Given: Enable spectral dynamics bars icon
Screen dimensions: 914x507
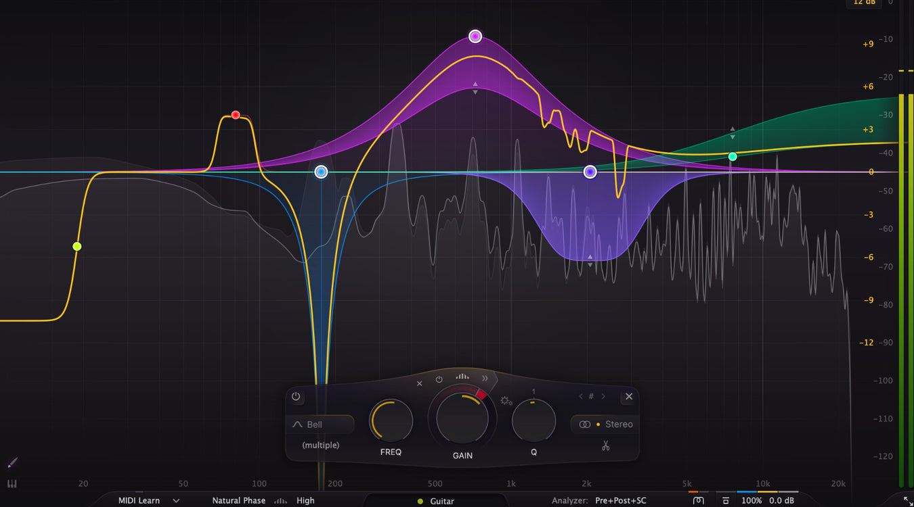Looking at the screenshot, I should coord(462,377).
